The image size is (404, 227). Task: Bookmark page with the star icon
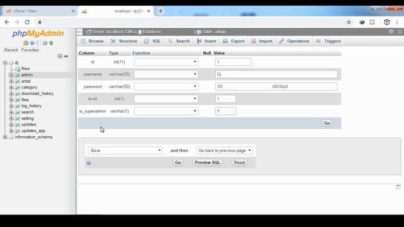click(348, 22)
